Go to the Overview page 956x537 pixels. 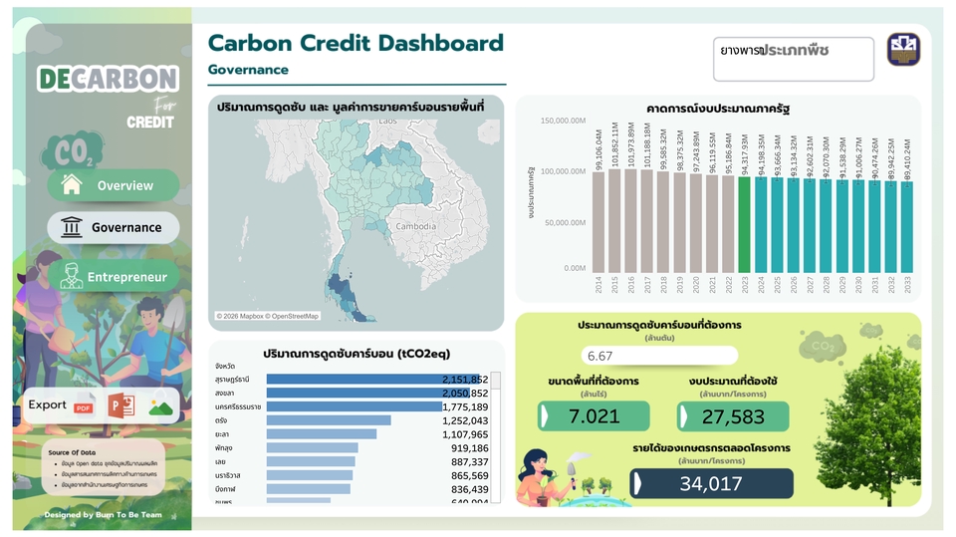114,185
